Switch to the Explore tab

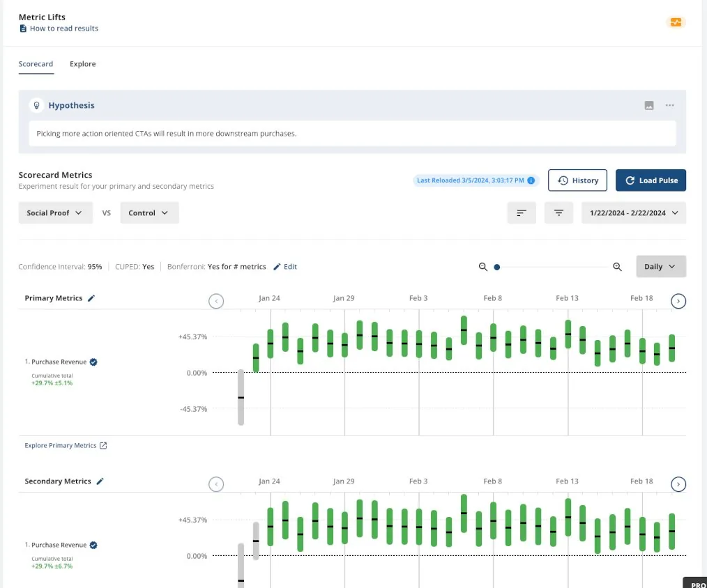click(82, 64)
